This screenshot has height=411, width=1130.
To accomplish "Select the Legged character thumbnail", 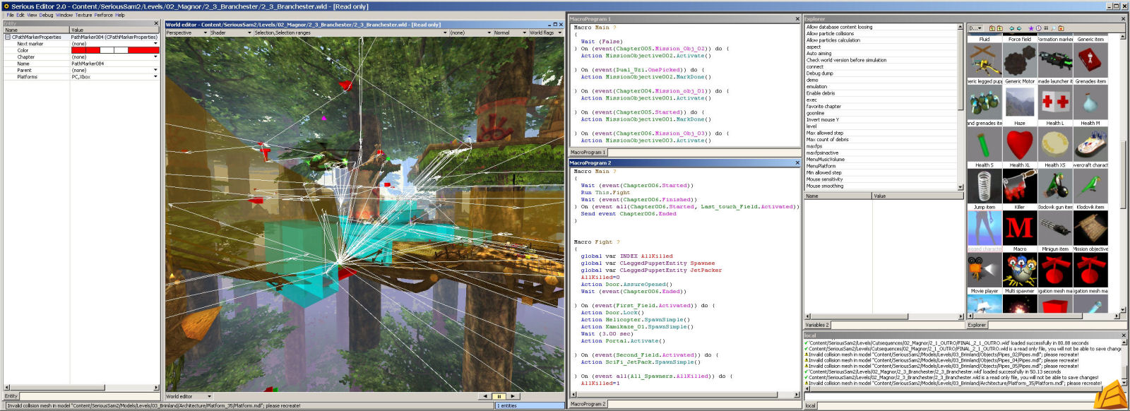I will (x=985, y=228).
